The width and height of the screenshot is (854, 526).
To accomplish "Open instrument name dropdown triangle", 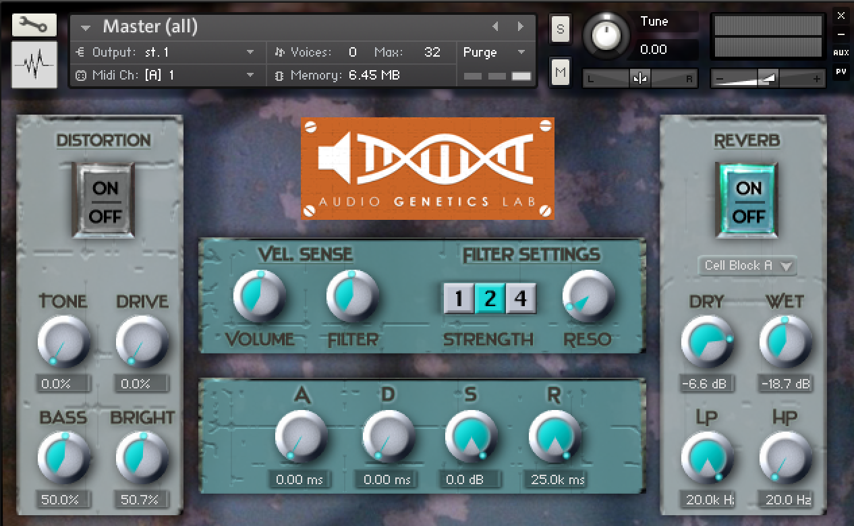I will point(86,28).
